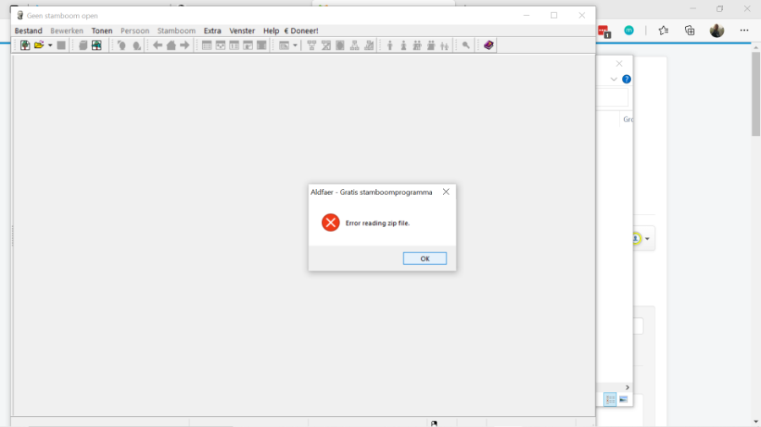Click the € Doneer! menu link
Screen dimensions: 761x427
point(302,31)
